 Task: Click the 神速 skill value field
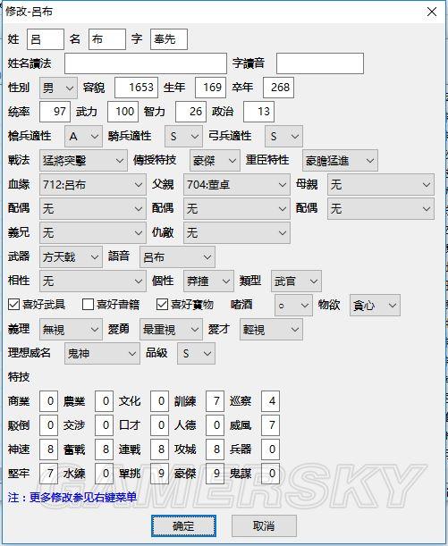click(x=49, y=449)
